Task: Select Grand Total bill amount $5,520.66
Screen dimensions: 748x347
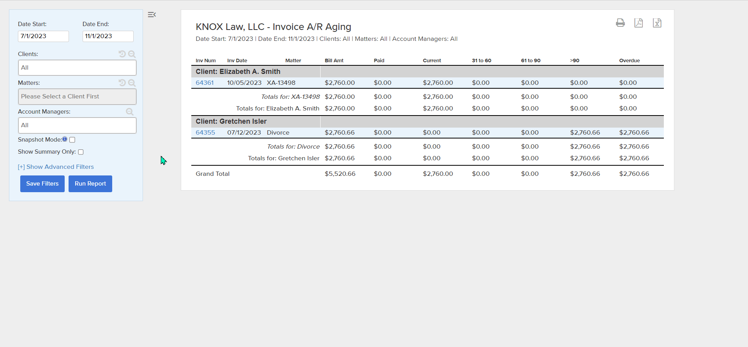Action: click(x=340, y=174)
